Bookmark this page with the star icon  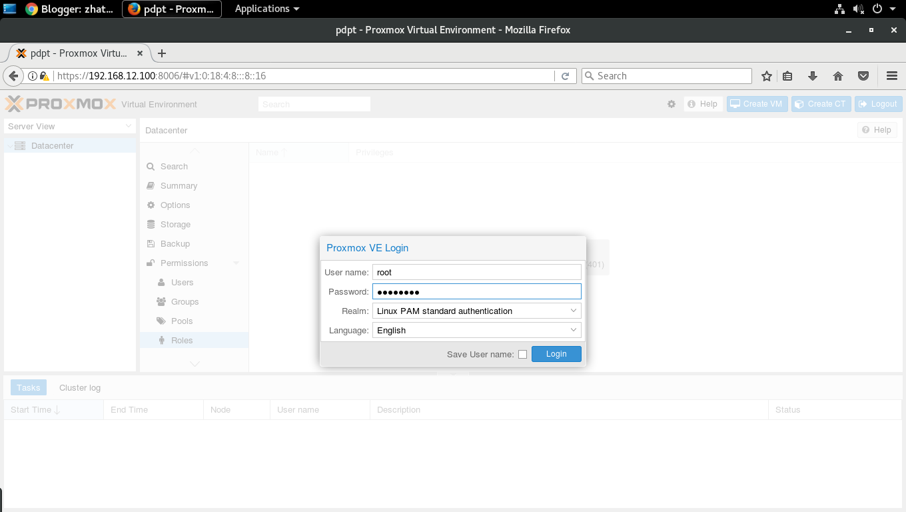(x=767, y=76)
